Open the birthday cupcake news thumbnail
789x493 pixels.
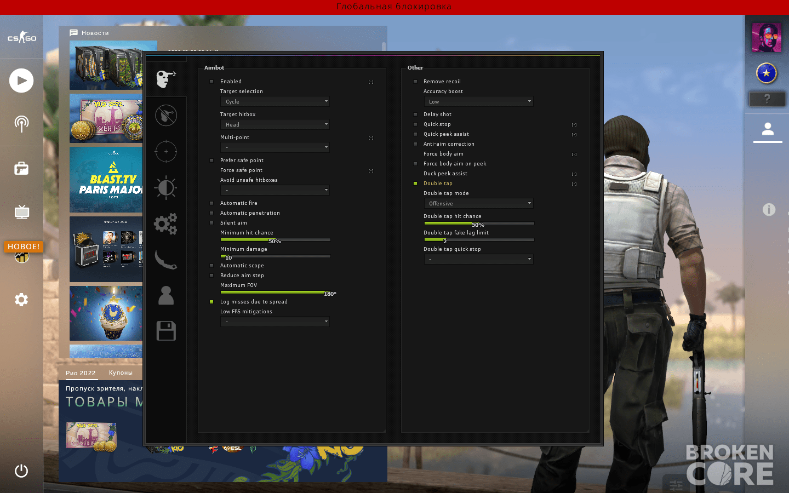(x=106, y=313)
